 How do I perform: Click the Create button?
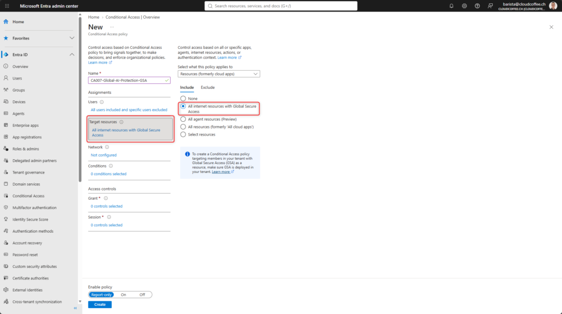(x=100, y=304)
